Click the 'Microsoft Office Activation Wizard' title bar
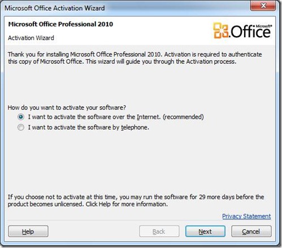The image size is (282, 248). [55, 8]
